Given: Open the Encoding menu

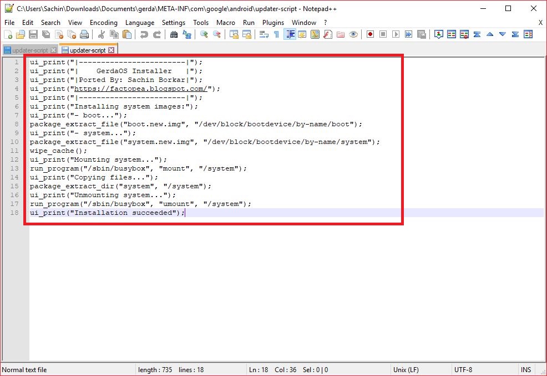Looking at the screenshot, I should coord(104,23).
